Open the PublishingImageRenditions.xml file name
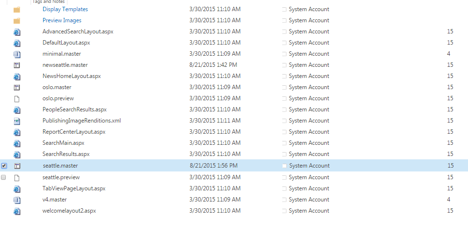The width and height of the screenshot is (468, 232). pyautogui.click(x=82, y=121)
